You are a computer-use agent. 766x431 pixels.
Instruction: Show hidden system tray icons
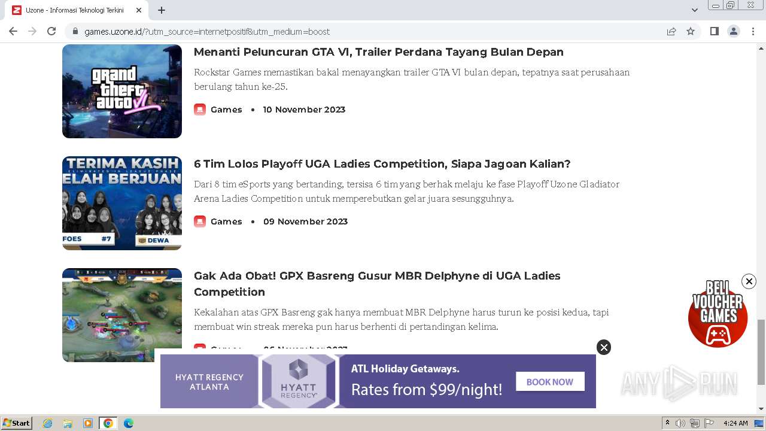(x=668, y=423)
